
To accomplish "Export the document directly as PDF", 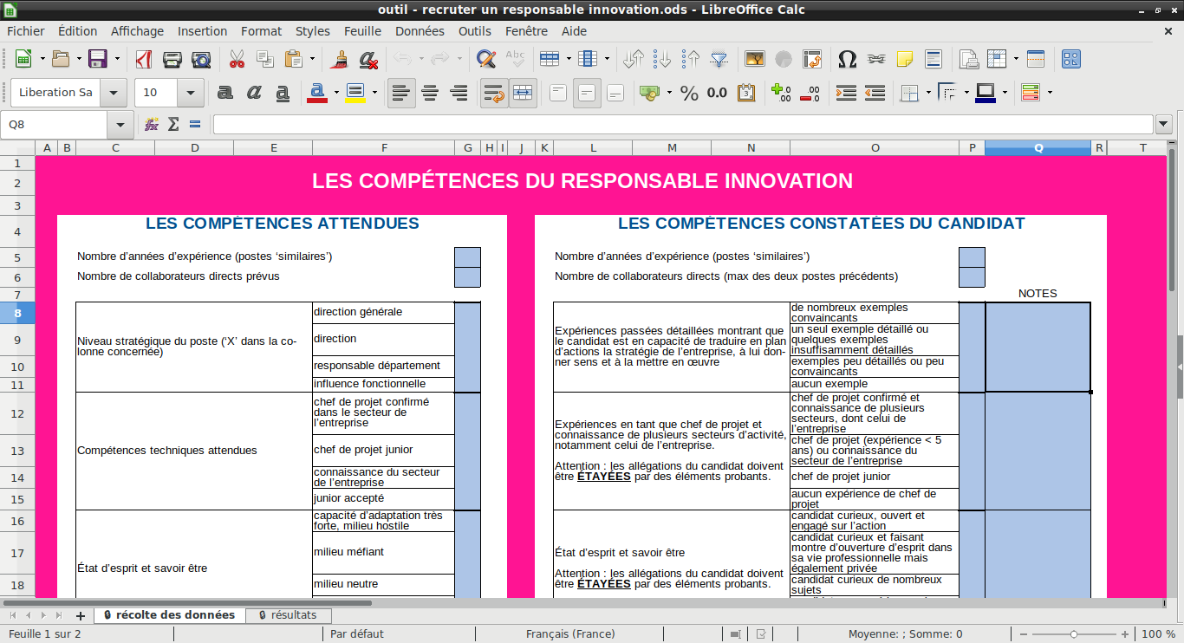I will [143, 60].
